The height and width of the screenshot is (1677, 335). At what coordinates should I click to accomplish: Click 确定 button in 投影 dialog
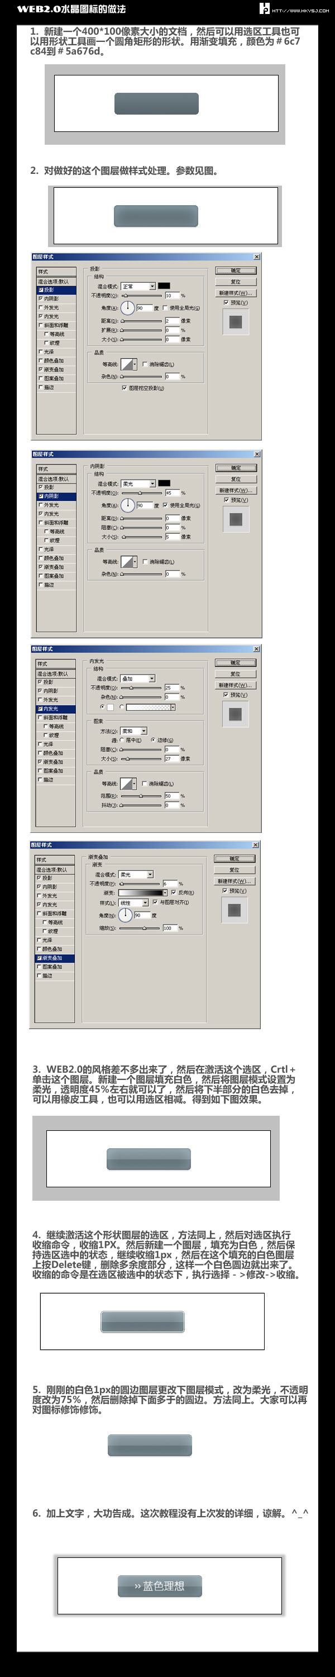click(x=236, y=270)
